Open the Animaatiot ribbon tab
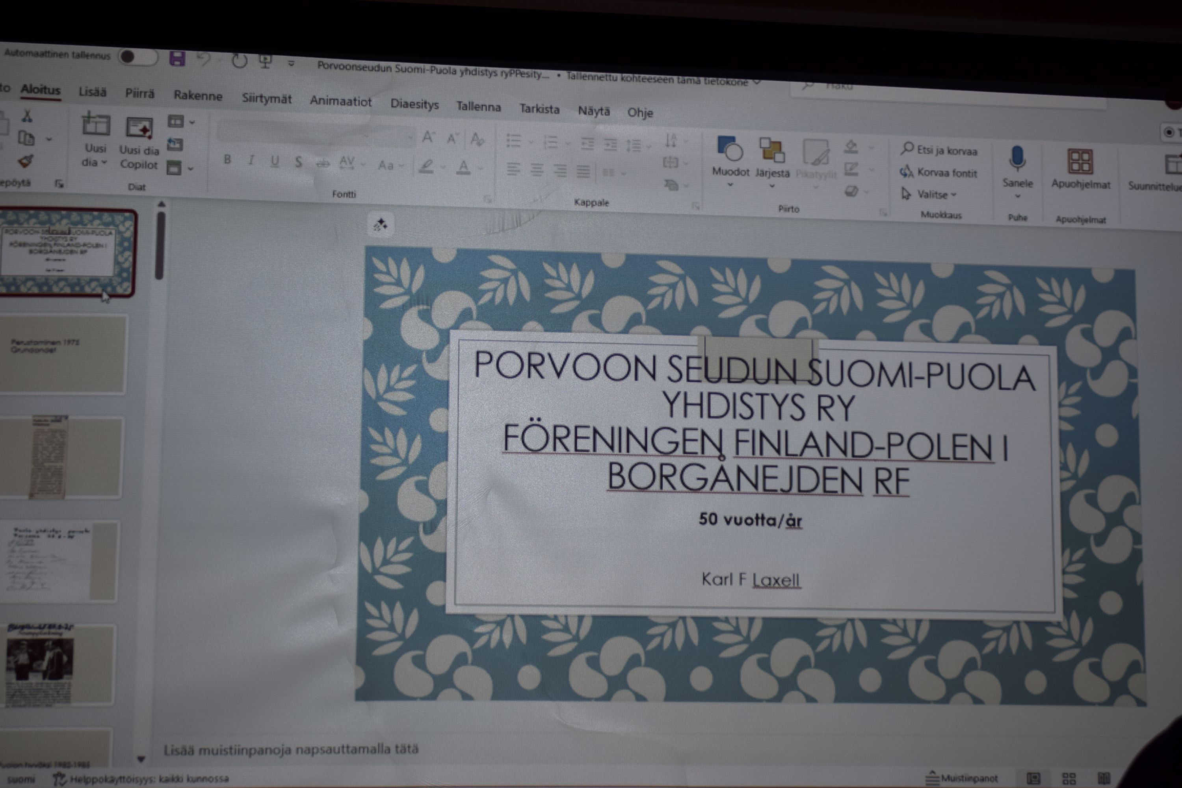The height and width of the screenshot is (788, 1182). click(x=340, y=101)
